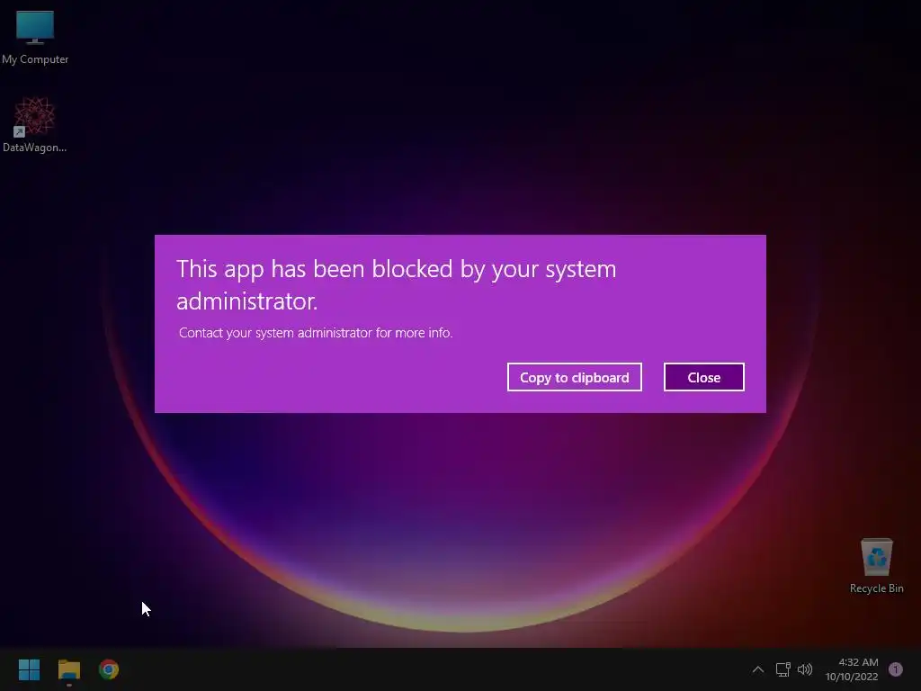Image resolution: width=921 pixels, height=691 pixels.
Task: Select the DataWagon desktop shortcut
Action: [x=35, y=124]
